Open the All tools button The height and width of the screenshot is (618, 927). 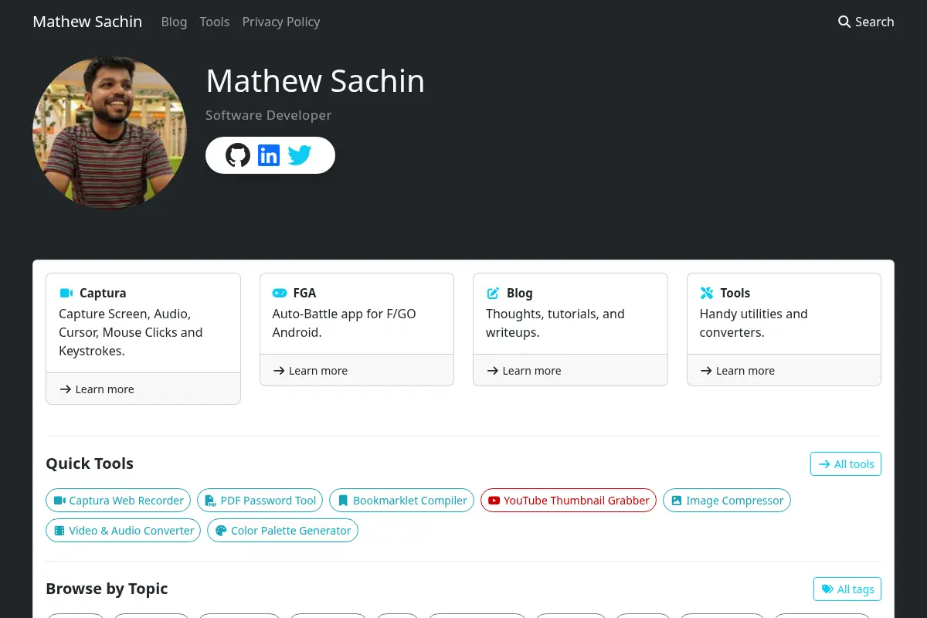click(846, 463)
